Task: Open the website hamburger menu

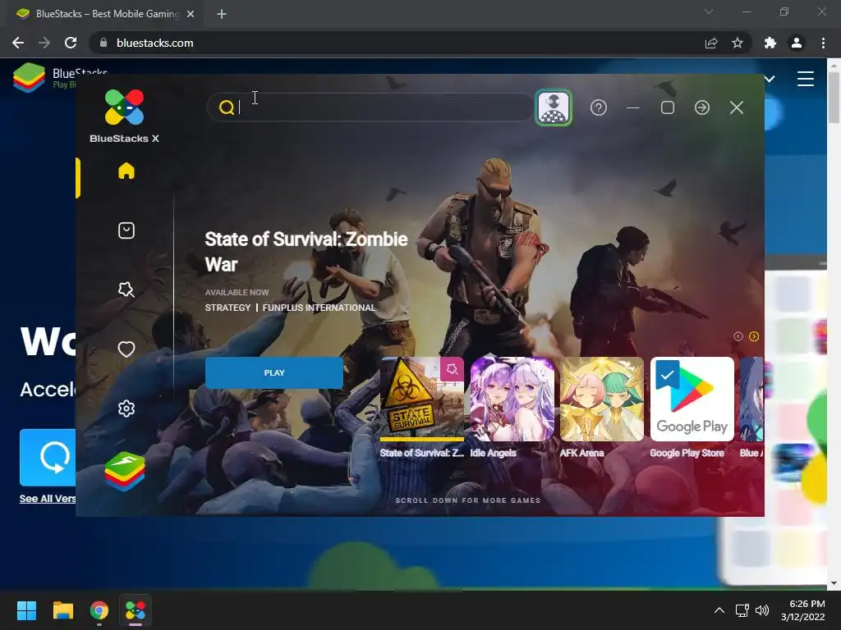Action: [x=805, y=79]
